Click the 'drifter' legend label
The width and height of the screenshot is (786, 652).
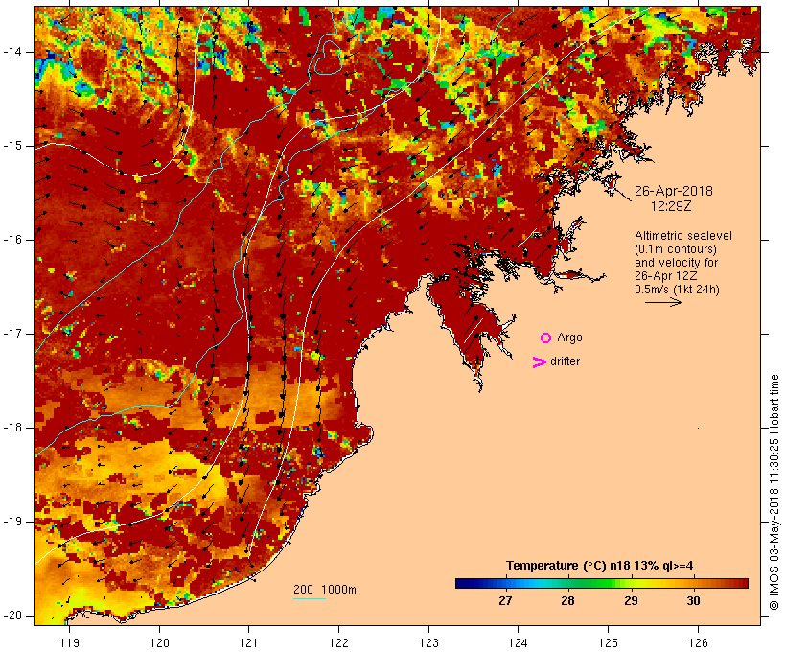565,361
